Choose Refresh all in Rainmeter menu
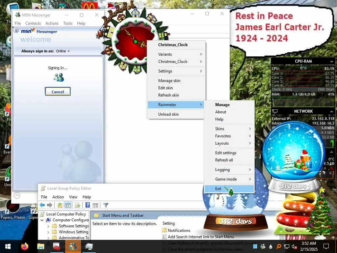Image resolution: width=337 pixels, height=253 pixels. [229, 160]
